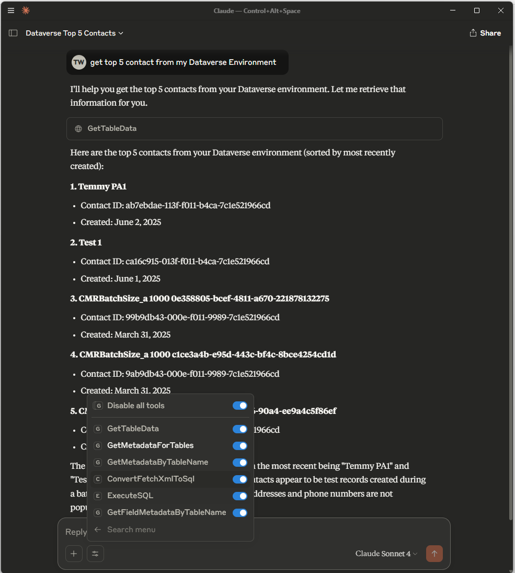Select GetMetadataByTableName menu entry
This screenshot has height=573, width=515.
tap(157, 462)
